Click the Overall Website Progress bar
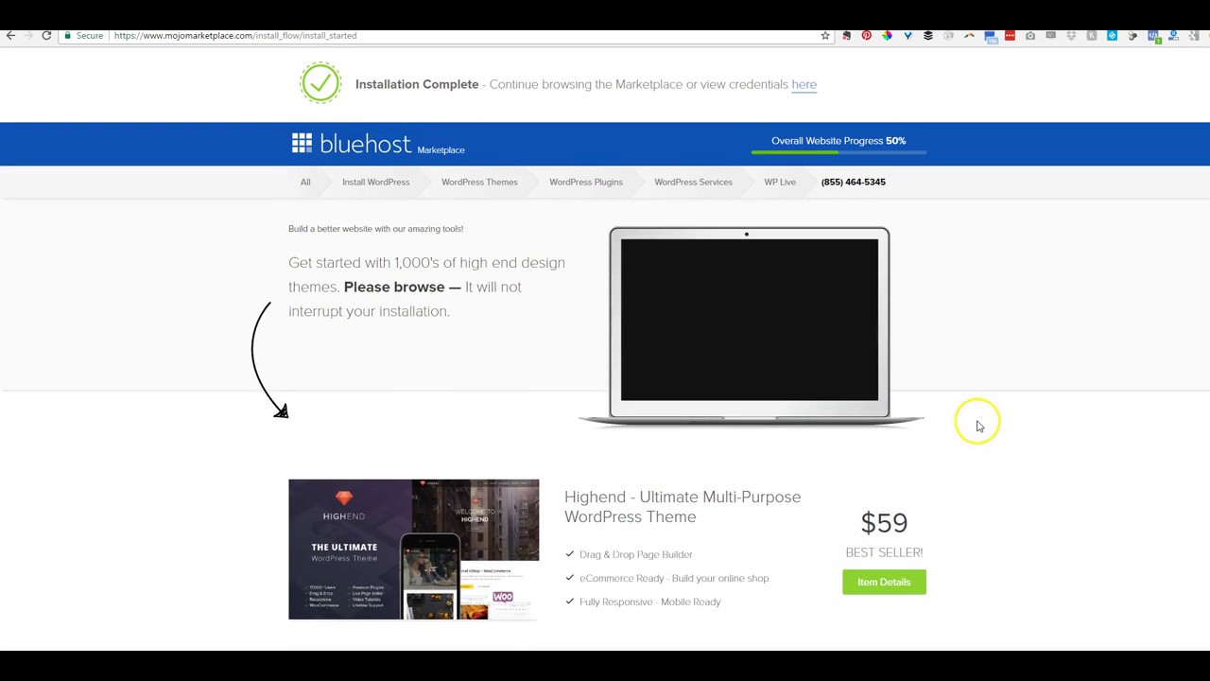 (838, 151)
